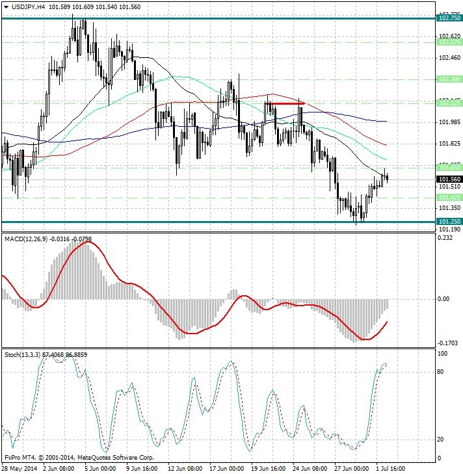Select the 101.425 green level label
Image resolution: width=463 pixels, height=474 pixels.
[449, 198]
